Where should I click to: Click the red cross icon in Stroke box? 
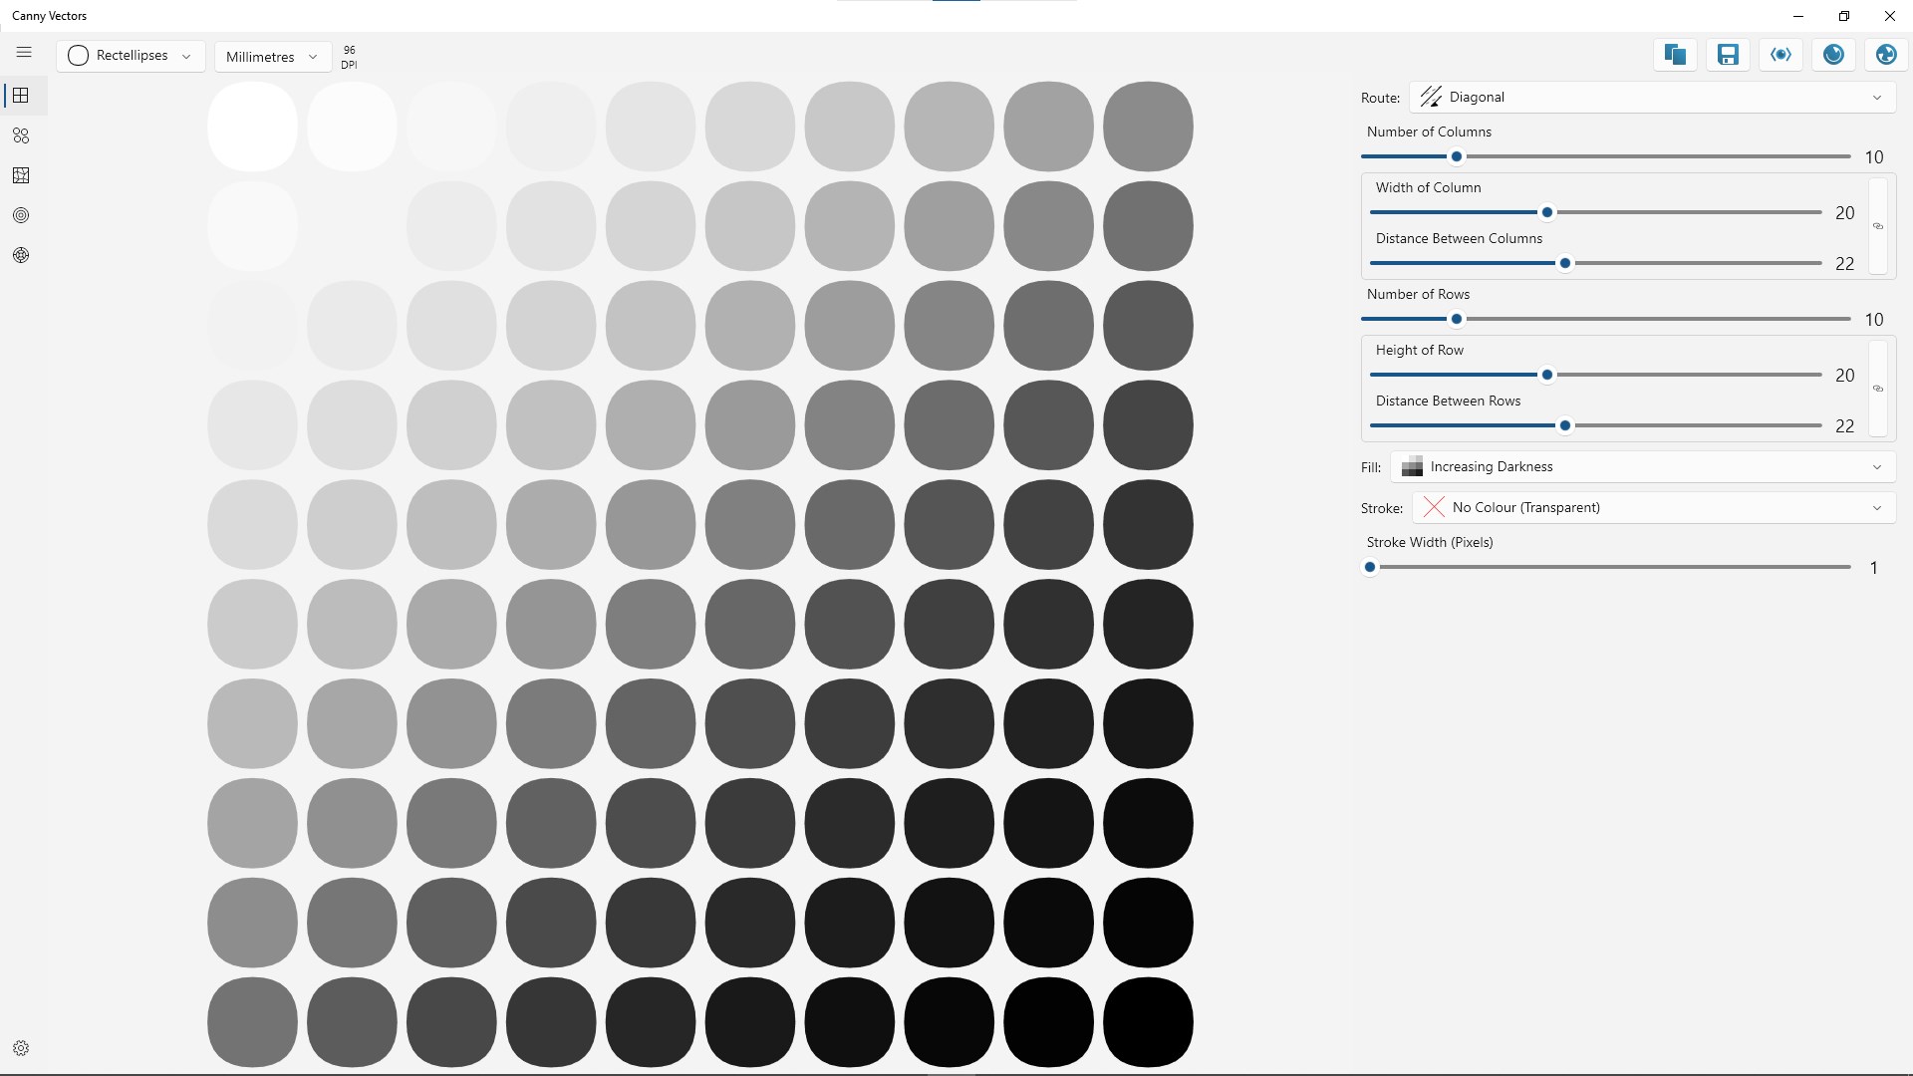1434,507
